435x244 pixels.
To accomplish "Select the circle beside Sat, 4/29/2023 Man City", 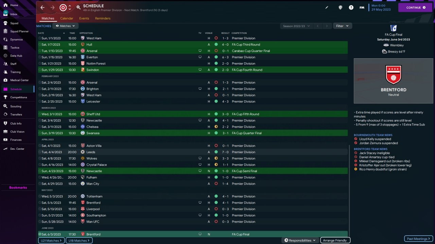I will (x=40, y=184).
